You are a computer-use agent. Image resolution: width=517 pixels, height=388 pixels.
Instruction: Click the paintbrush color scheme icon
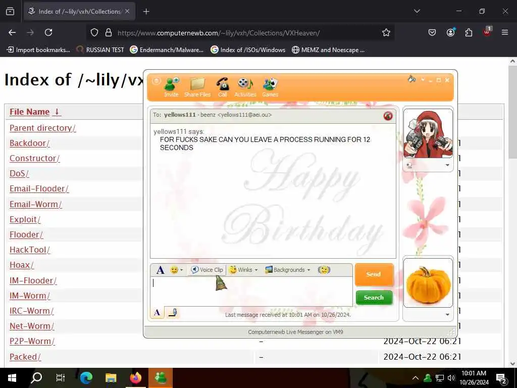[411, 79]
